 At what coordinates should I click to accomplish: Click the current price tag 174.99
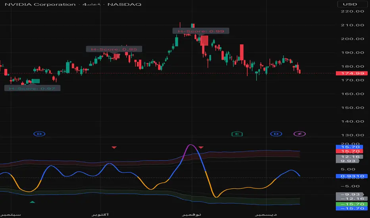(x=352, y=73)
